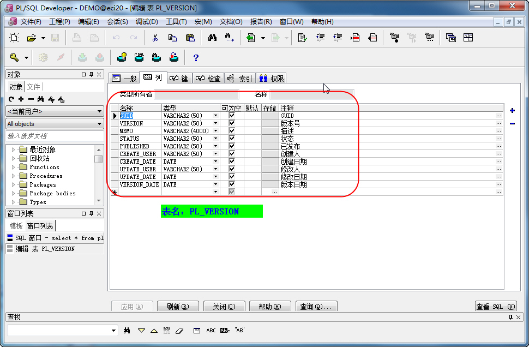Click the database icon labeled SQL
The image size is (529, 347).
point(139,57)
